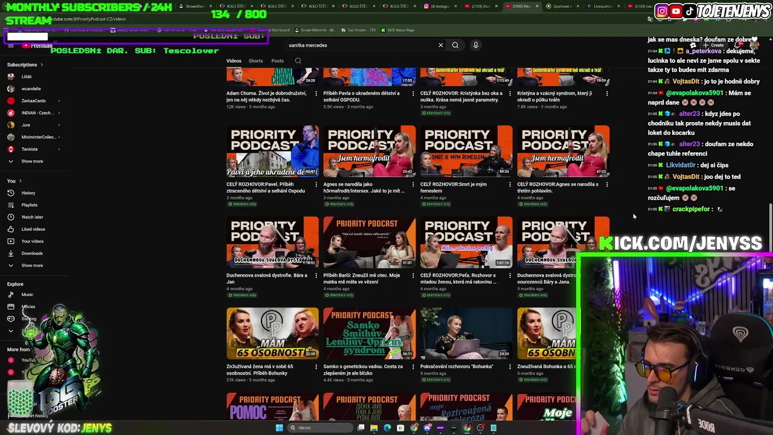Open options menu for Samko s genetickou vadou
The height and width of the screenshot is (435, 773).
413,367
